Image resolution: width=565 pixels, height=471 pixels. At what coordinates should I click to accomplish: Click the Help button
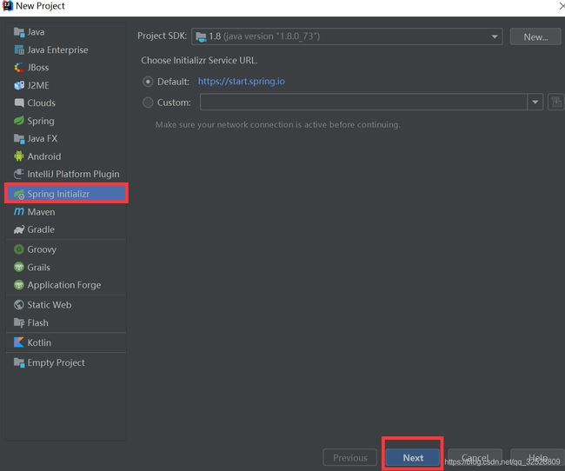point(537,458)
